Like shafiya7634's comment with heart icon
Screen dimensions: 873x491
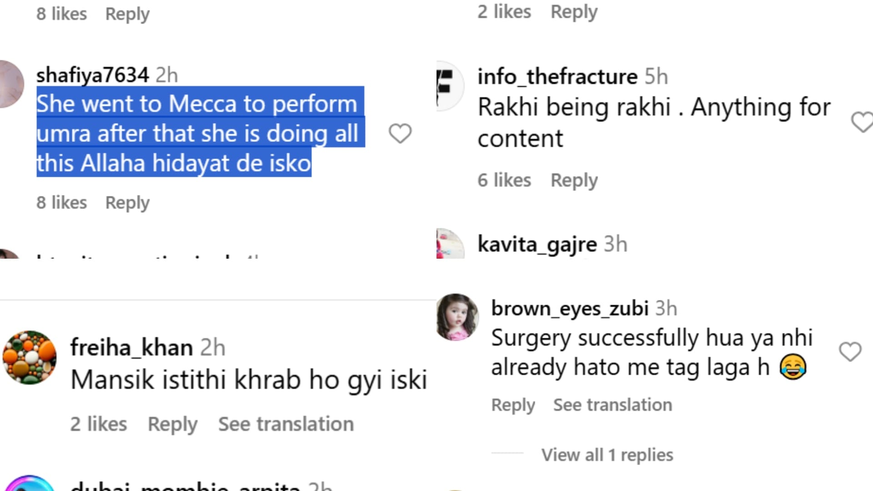[400, 134]
